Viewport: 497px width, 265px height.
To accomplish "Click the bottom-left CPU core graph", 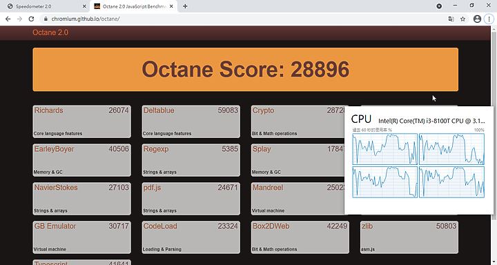I will coord(384,182).
